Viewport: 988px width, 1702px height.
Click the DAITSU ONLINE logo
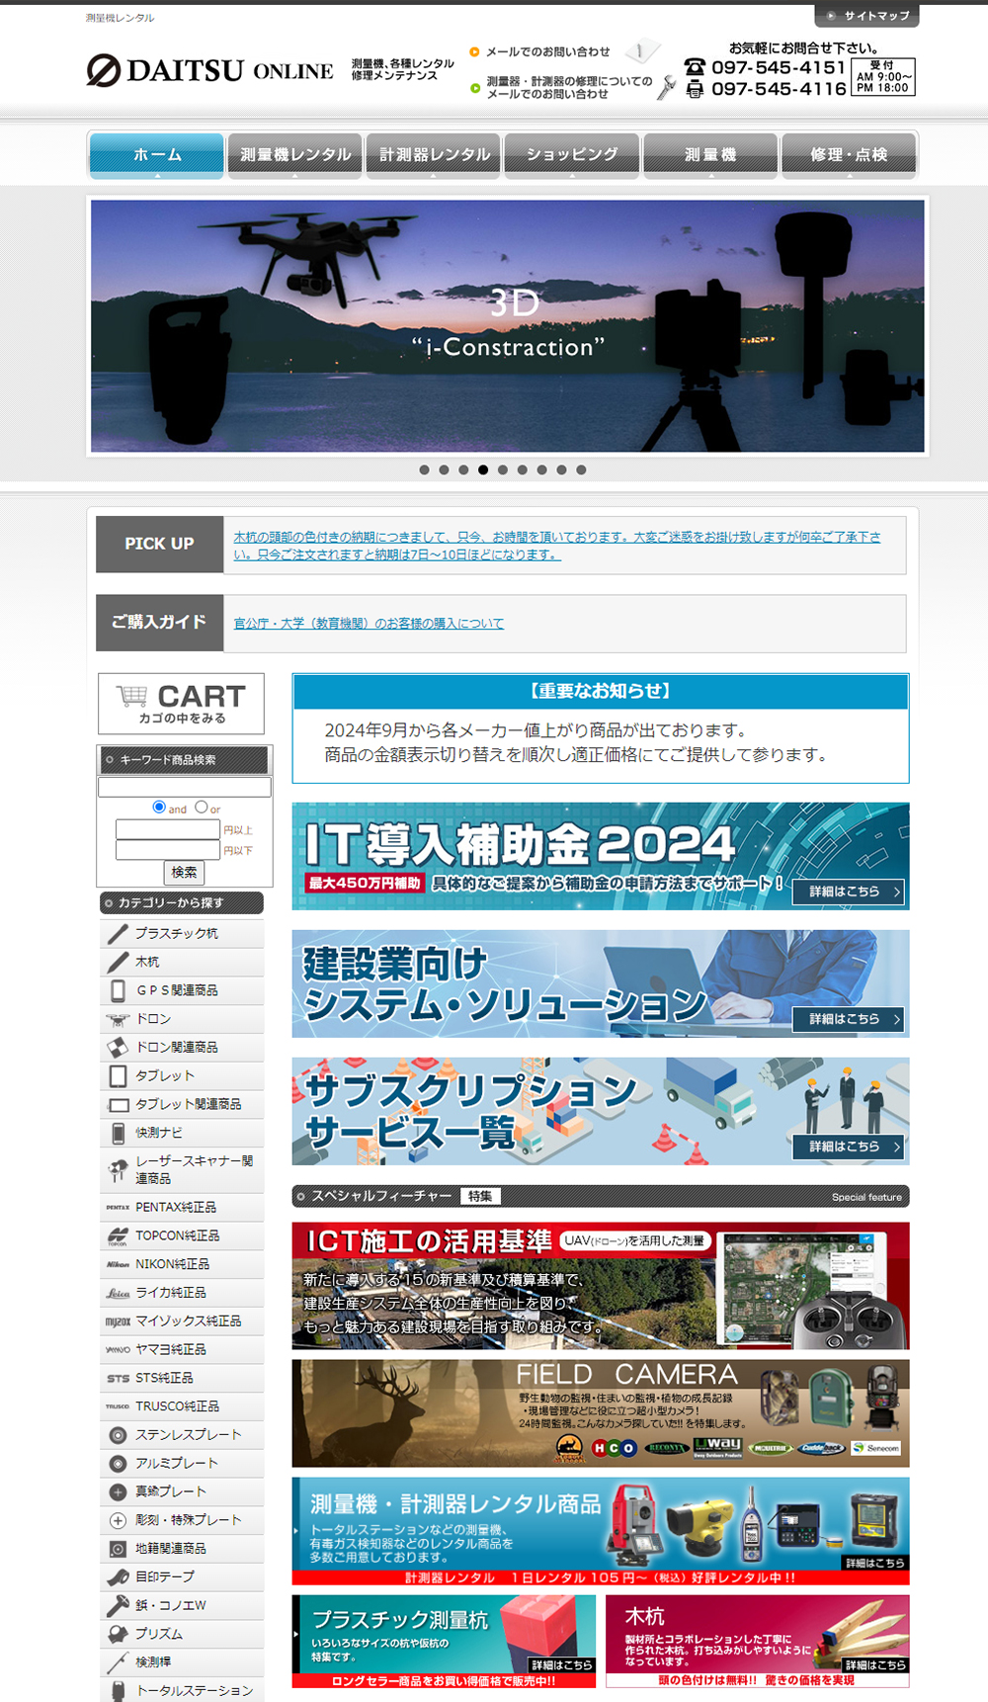tap(209, 71)
